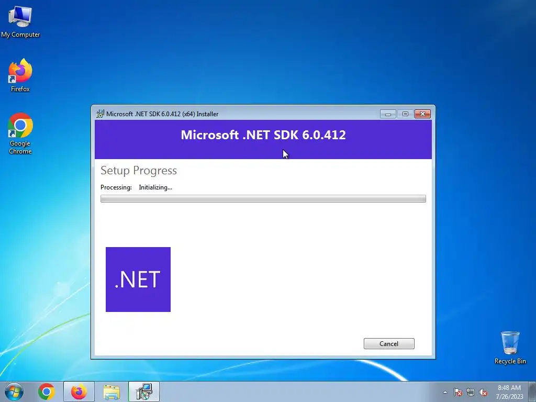Minimize the .NET SDK installer window

pyautogui.click(x=388, y=114)
